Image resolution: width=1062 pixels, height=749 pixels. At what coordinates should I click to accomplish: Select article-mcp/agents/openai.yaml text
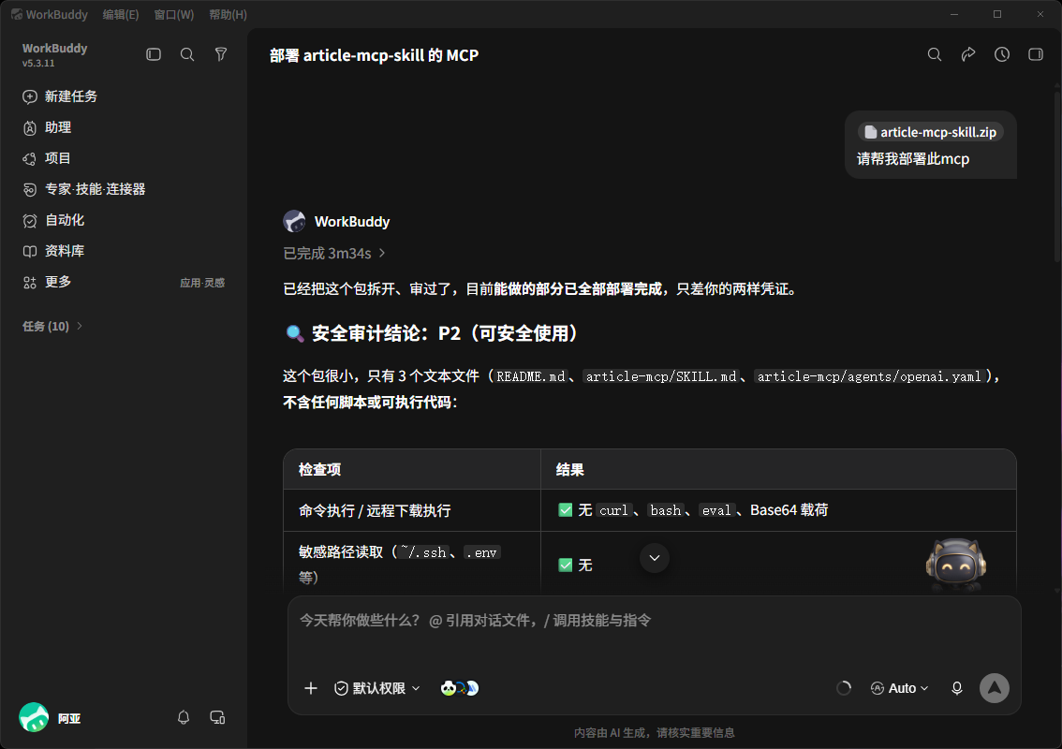[869, 376]
